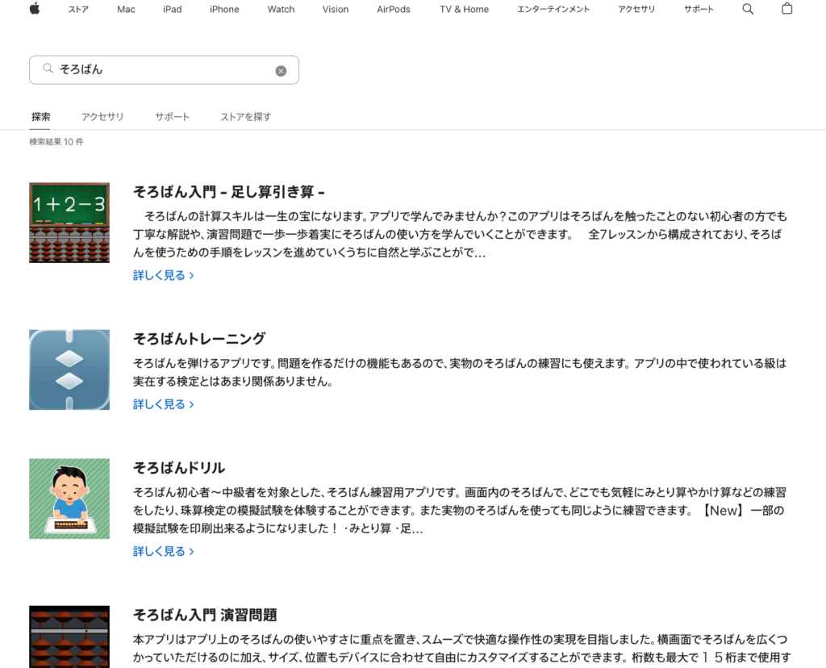This screenshot has width=826, height=668.
Task: Clear the search field with X button
Action: pos(281,70)
